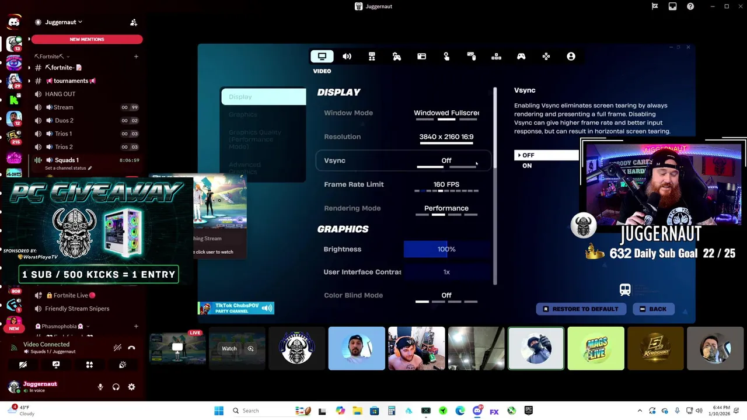Collapse the Fortnite channel category
The height and width of the screenshot is (420, 747).
52,57
